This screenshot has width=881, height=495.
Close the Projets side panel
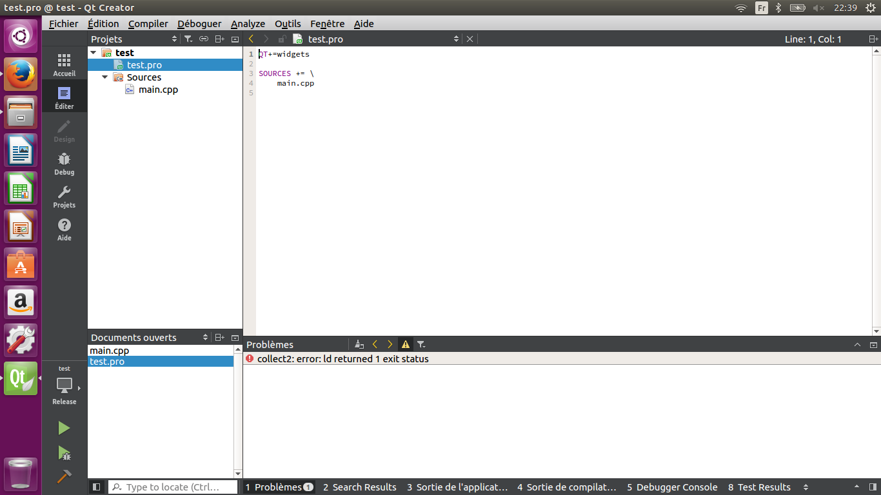pos(235,39)
